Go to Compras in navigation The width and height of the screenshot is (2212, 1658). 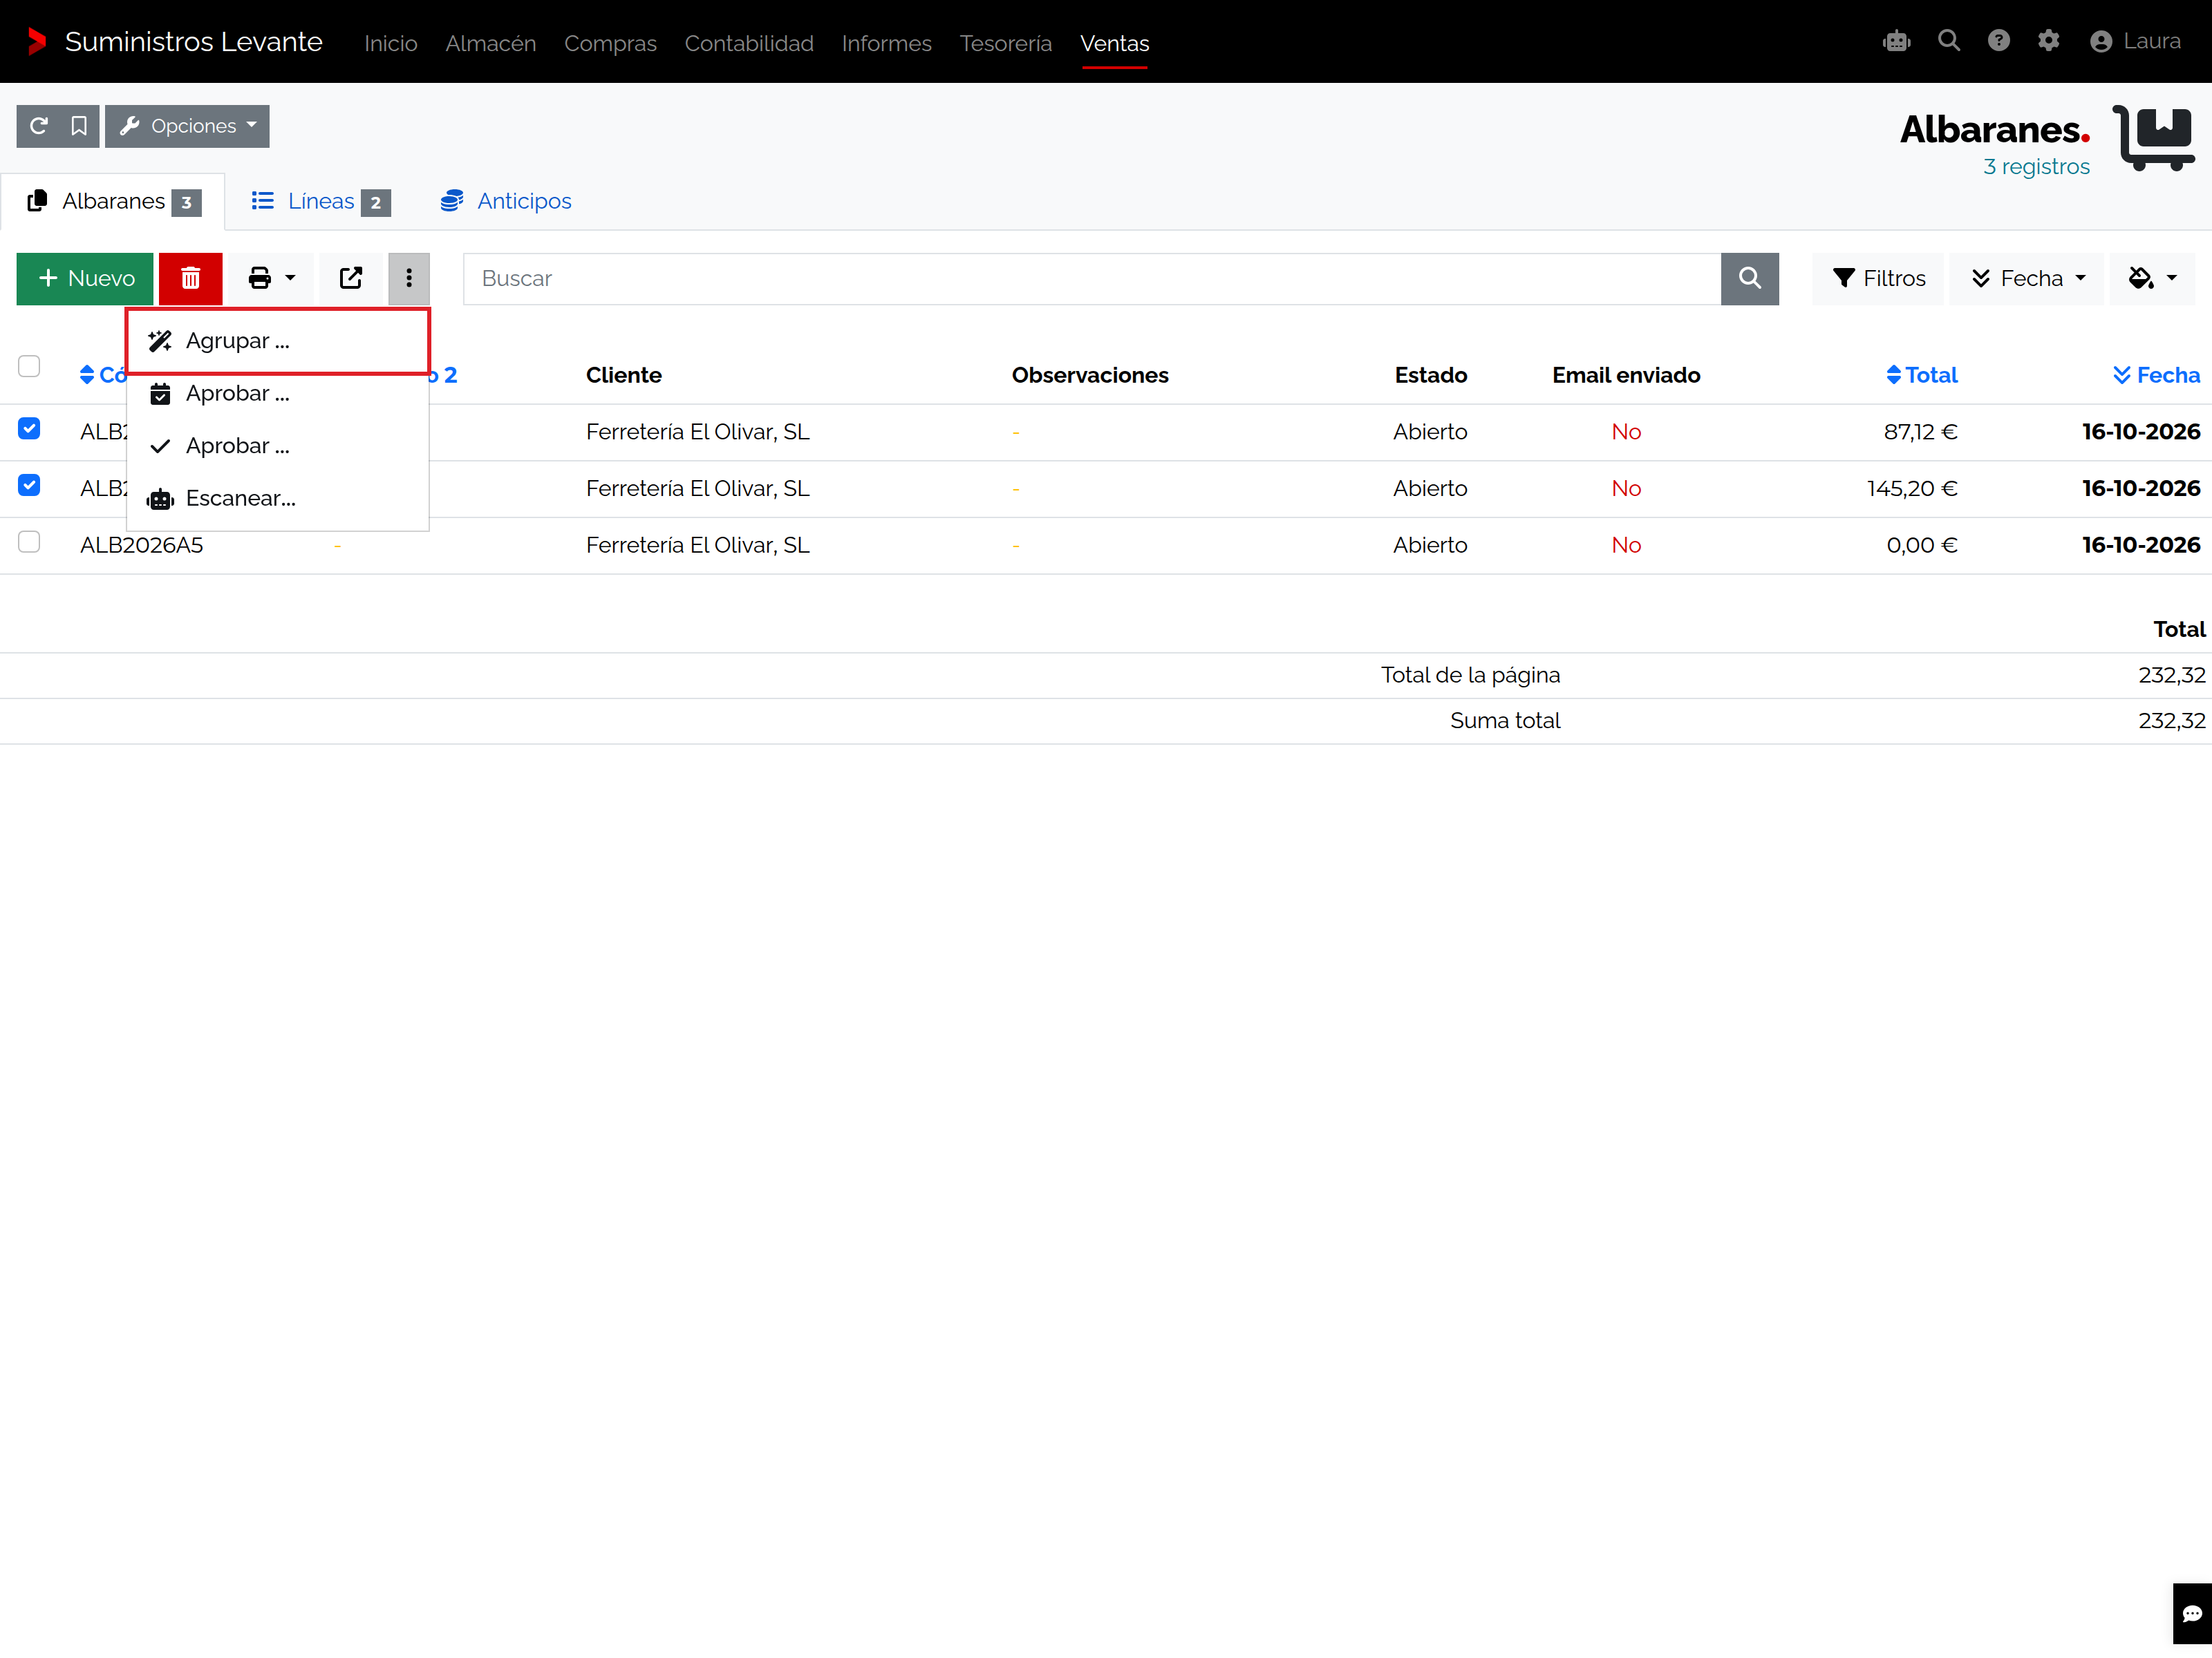pos(610,43)
